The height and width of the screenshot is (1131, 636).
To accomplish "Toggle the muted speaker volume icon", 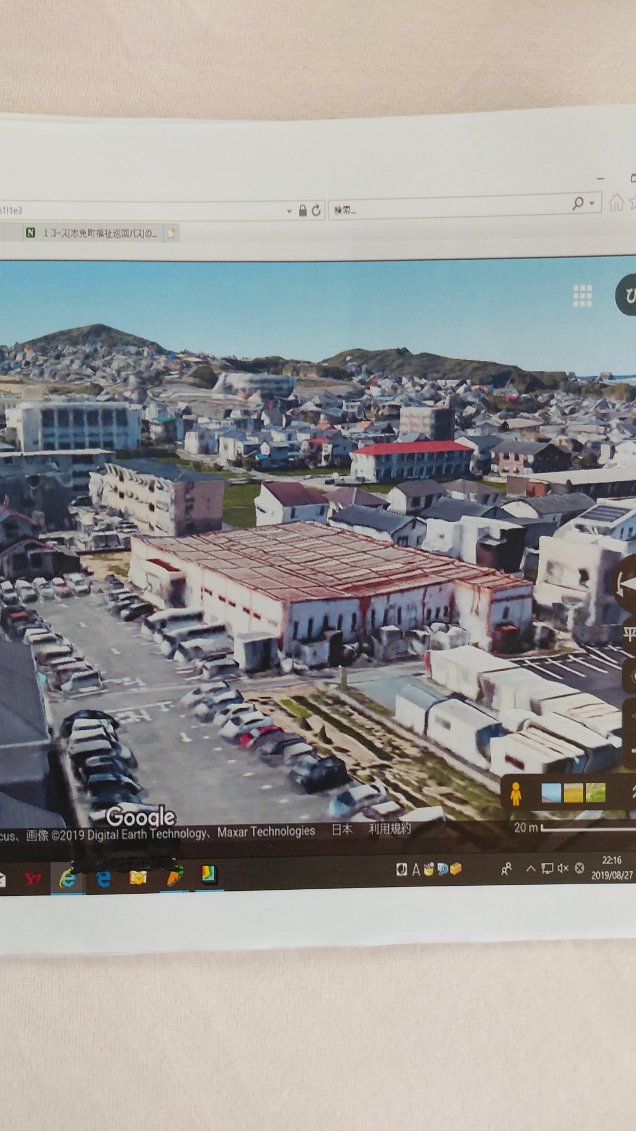I will pyautogui.click(x=563, y=868).
